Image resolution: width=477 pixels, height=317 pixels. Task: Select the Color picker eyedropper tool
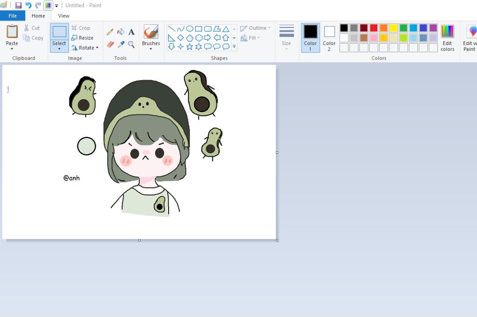[x=121, y=44]
